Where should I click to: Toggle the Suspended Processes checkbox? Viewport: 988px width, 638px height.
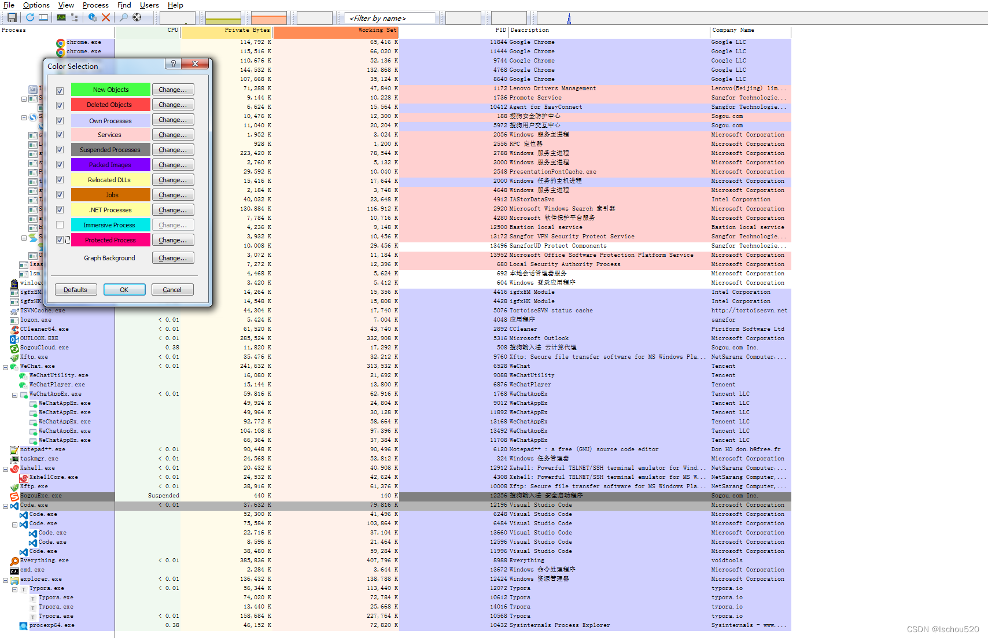[60, 150]
